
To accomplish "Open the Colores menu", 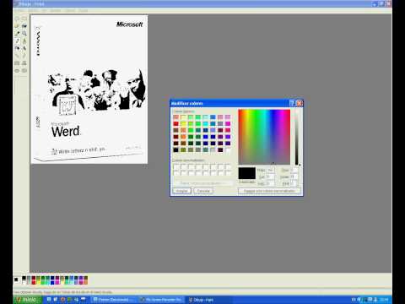I will pyautogui.click(x=70, y=10).
